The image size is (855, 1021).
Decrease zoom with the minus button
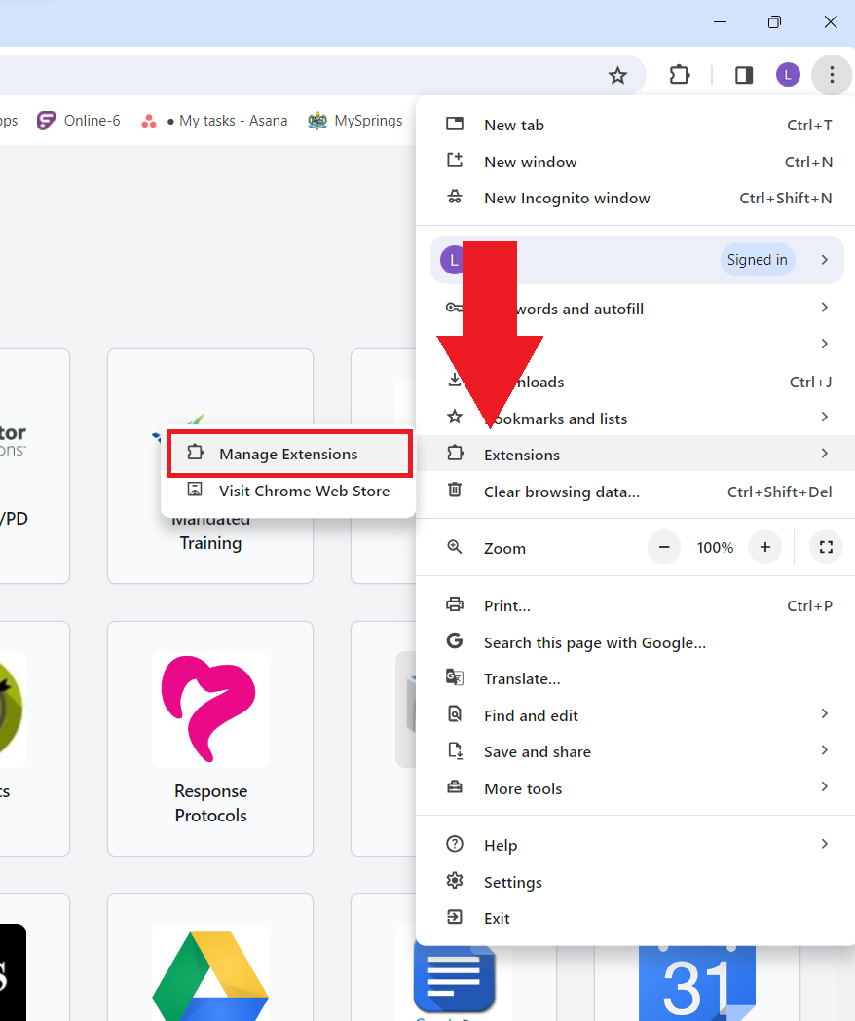664,548
